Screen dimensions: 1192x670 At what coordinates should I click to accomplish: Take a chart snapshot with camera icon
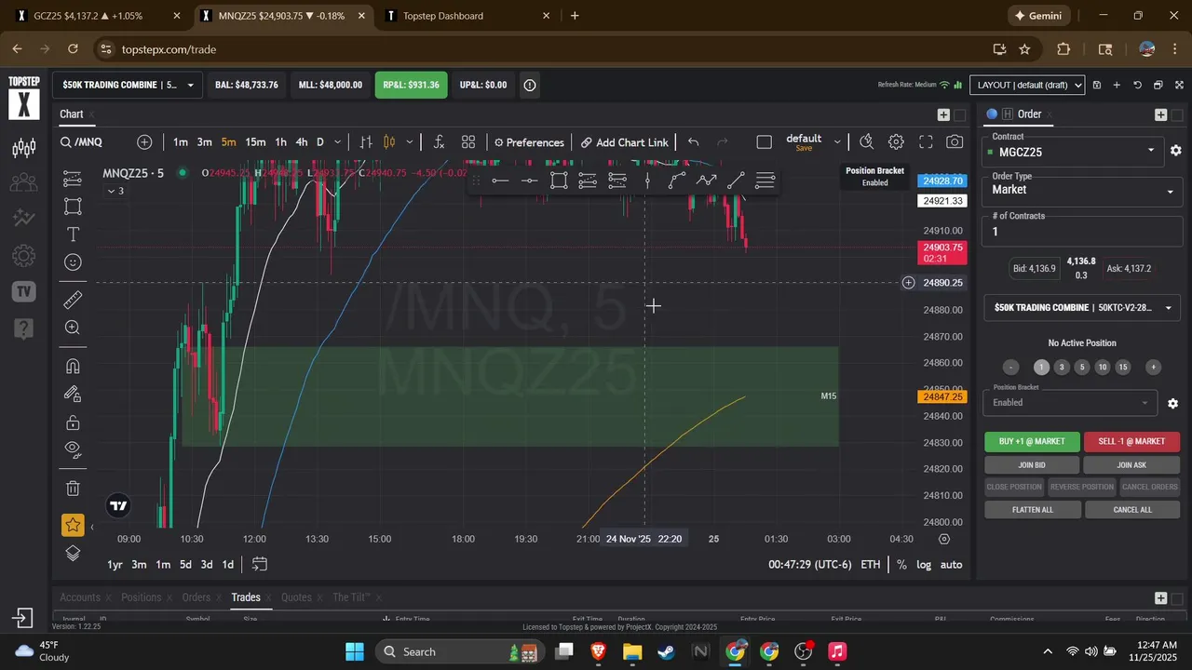click(x=955, y=142)
